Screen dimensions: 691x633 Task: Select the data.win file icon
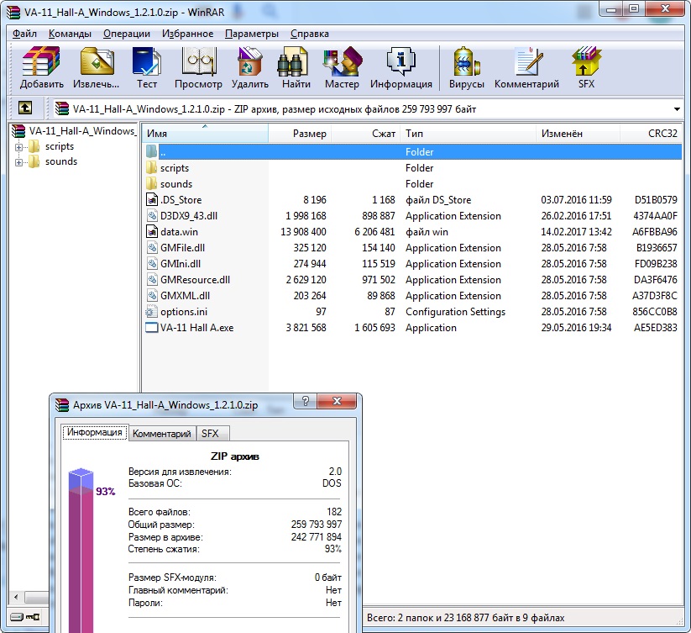tap(152, 231)
